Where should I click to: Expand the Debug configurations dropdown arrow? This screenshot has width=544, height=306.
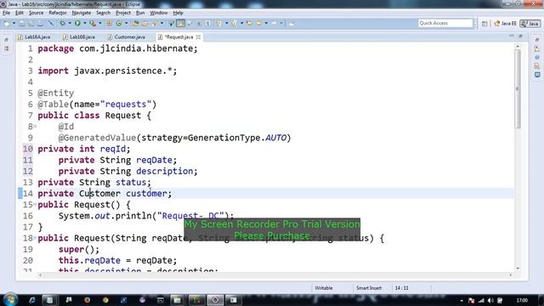click(x=70, y=23)
